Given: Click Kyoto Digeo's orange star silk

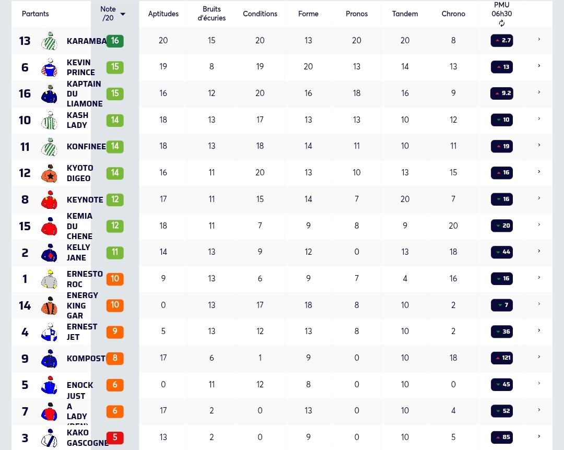Looking at the screenshot, I should click(x=50, y=173).
